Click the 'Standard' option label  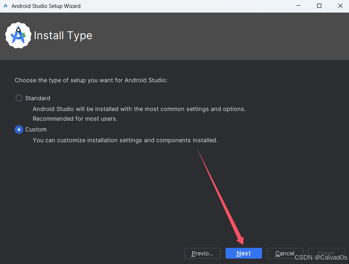pyautogui.click(x=38, y=98)
